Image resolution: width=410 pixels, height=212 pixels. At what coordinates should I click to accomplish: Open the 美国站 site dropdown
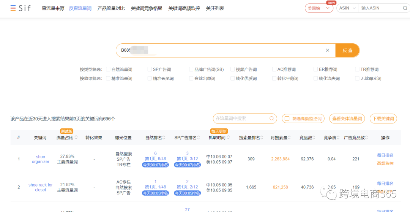click(319, 8)
